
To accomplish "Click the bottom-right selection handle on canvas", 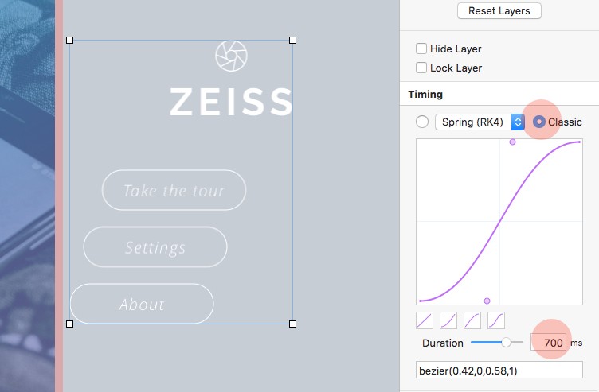I will (x=292, y=324).
